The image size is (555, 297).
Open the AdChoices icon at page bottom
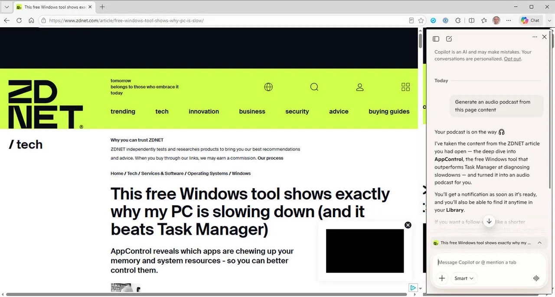(x=413, y=287)
